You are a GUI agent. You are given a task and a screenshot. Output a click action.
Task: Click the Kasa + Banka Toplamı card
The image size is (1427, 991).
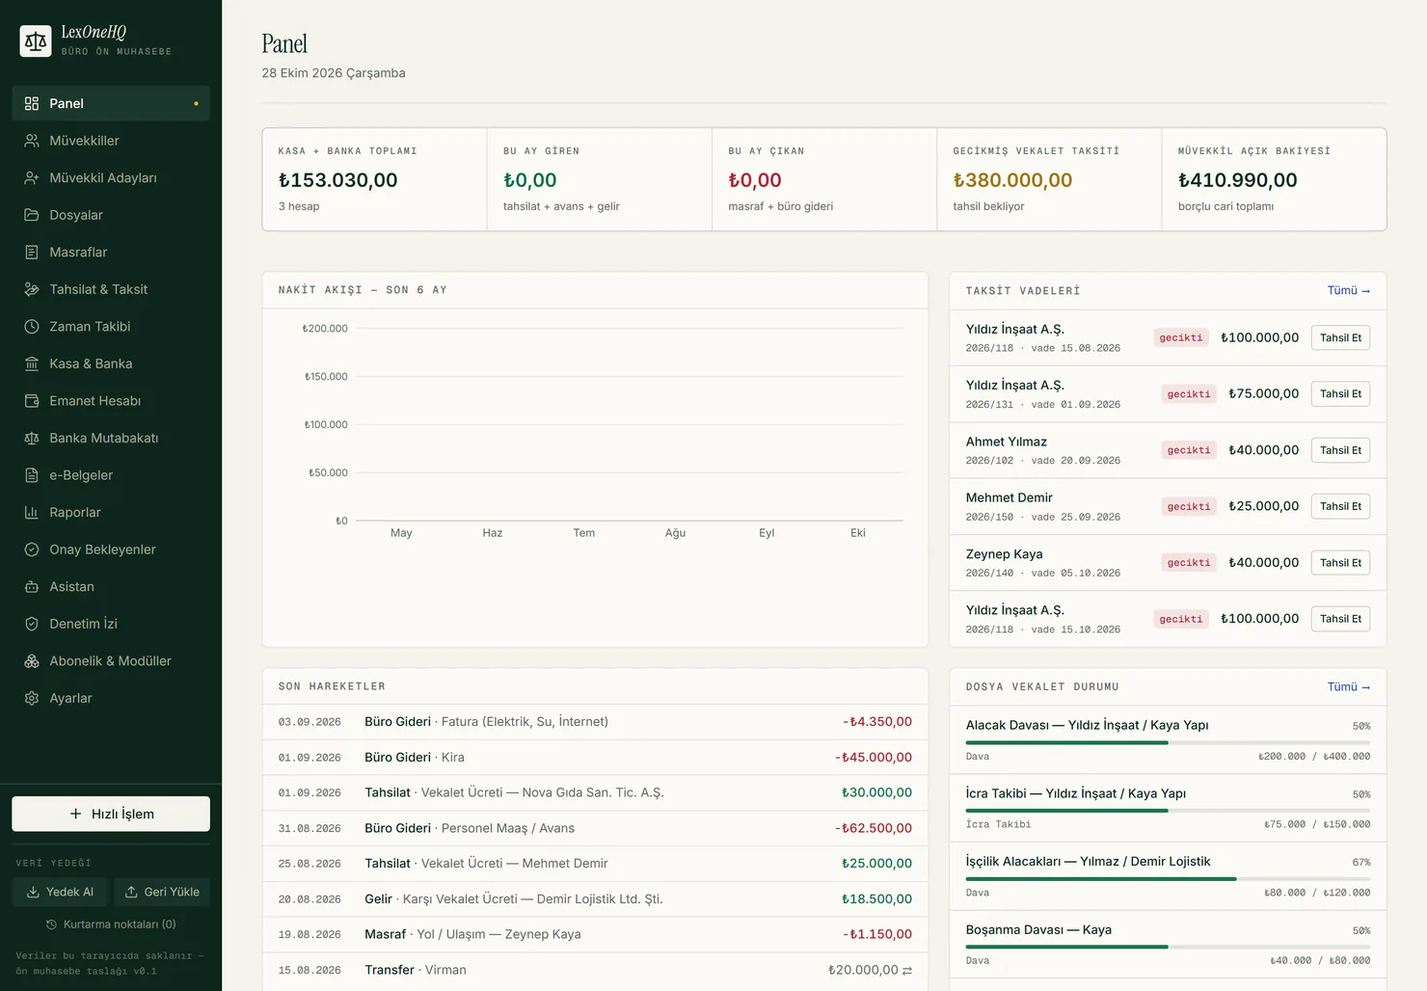pyautogui.click(x=375, y=179)
